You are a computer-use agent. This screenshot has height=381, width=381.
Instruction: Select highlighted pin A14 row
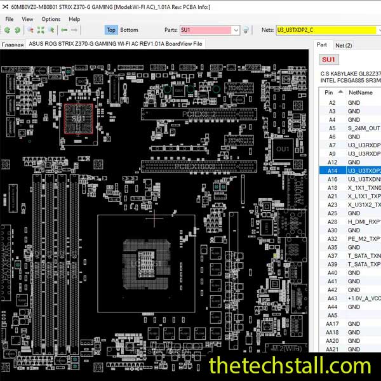(x=350, y=171)
